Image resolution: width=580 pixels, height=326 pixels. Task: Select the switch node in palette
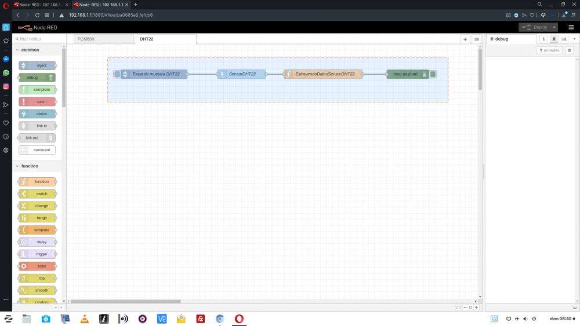click(37, 193)
